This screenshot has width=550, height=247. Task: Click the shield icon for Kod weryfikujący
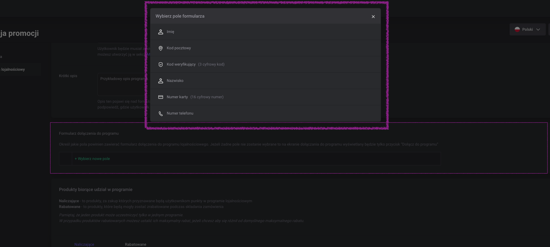coord(161,65)
